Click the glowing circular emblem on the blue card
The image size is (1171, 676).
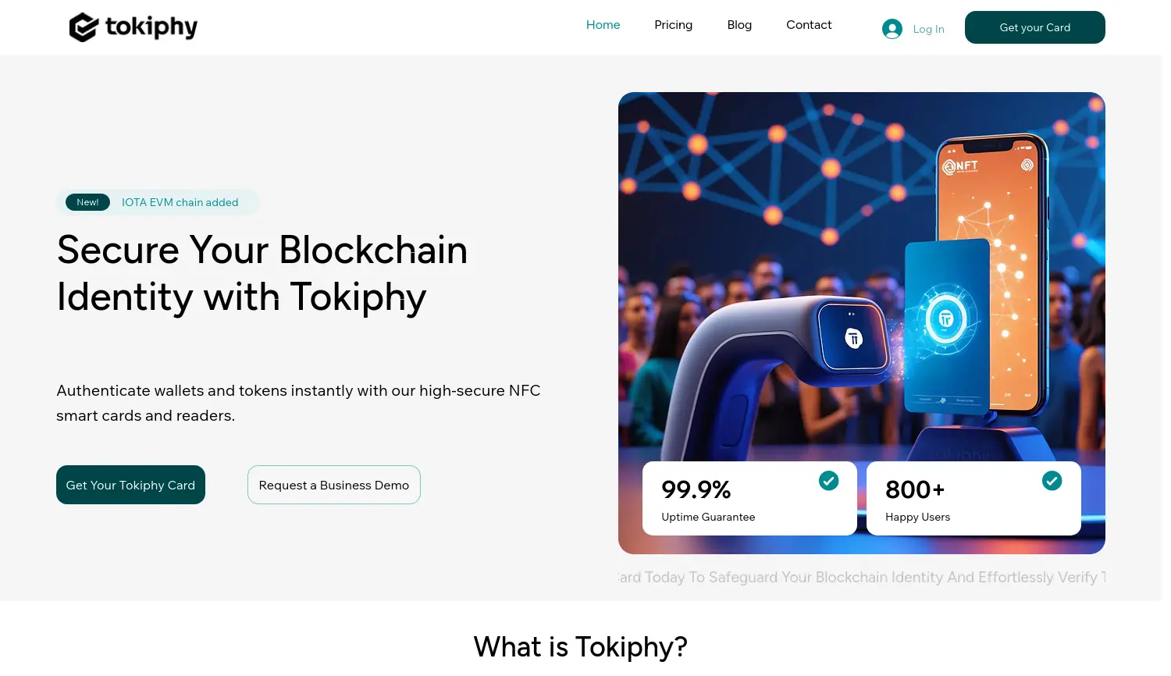pyautogui.click(x=946, y=318)
